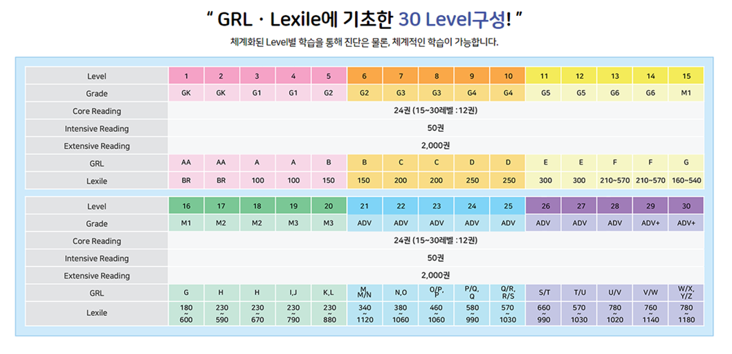
Task: Select the blue Level 25 cell
Action: point(508,205)
